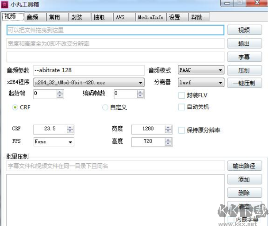The width and height of the screenshot is (269, 227).
Task: Focus the output path field under video field
Action: [x=115, y=43]
